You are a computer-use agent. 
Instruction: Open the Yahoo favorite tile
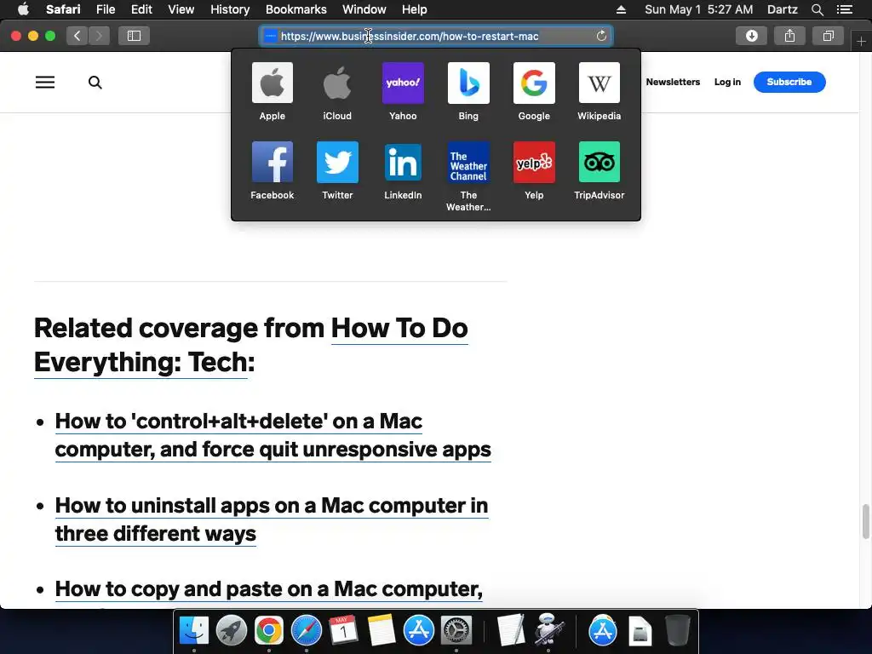coord(403,92)
